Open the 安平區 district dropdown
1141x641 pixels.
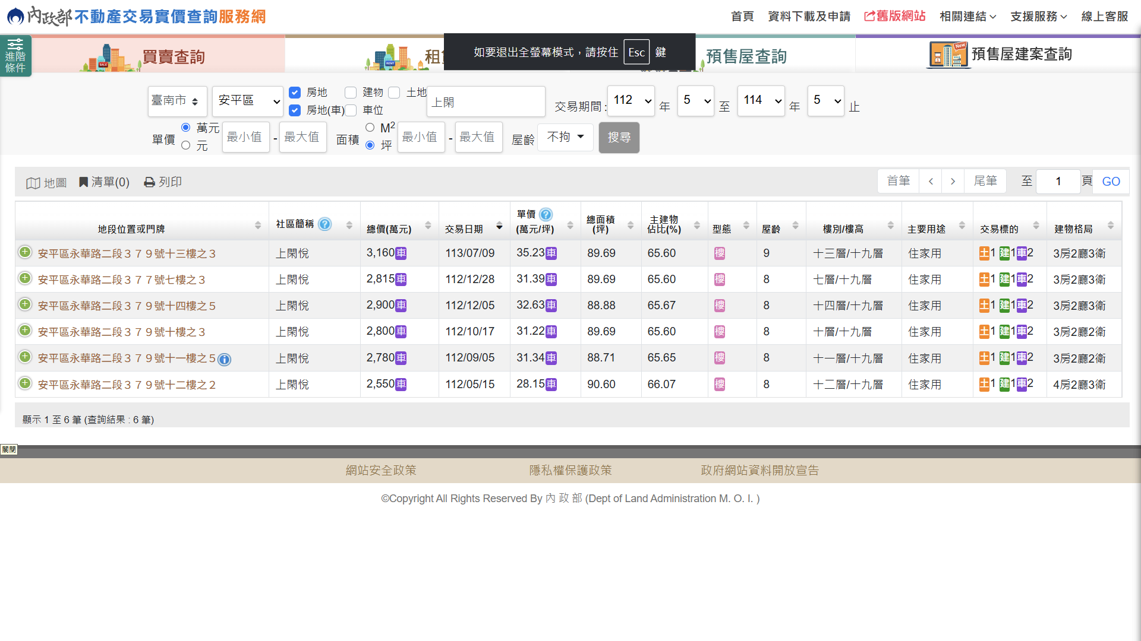coord(248,101)
